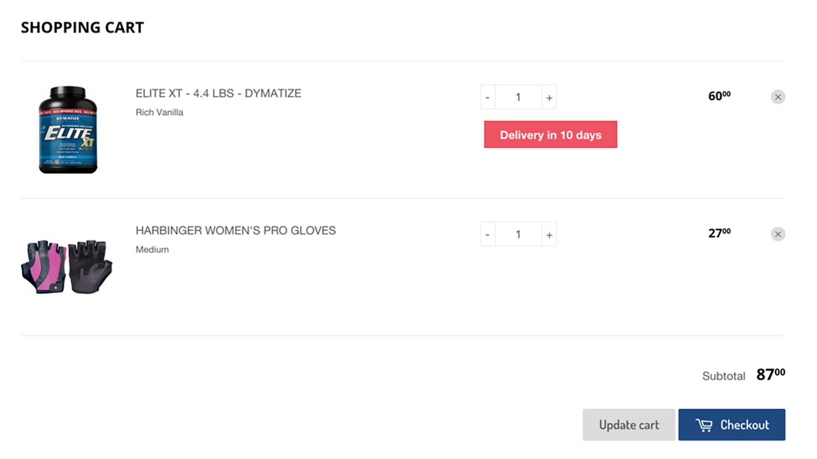Click the Subtotal 87.00 amount

coord(770,375)
